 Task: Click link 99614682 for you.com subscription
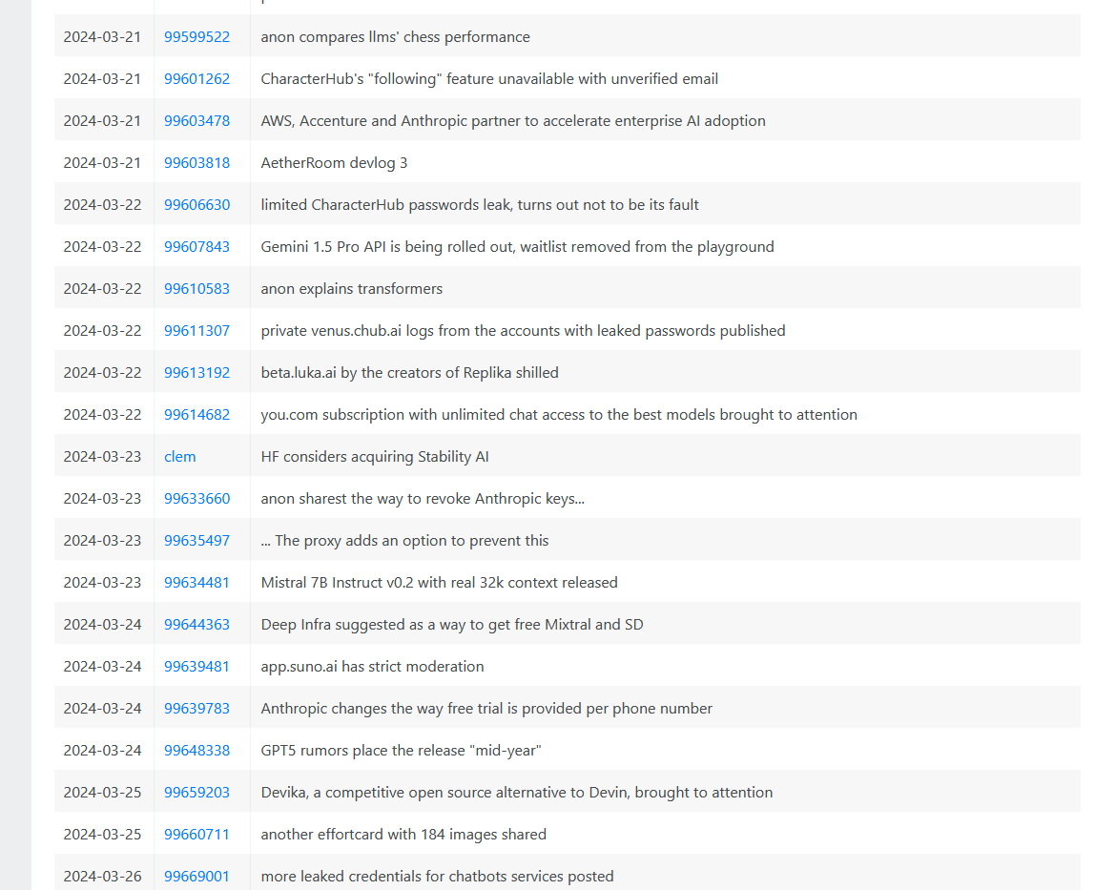(196, 415)
